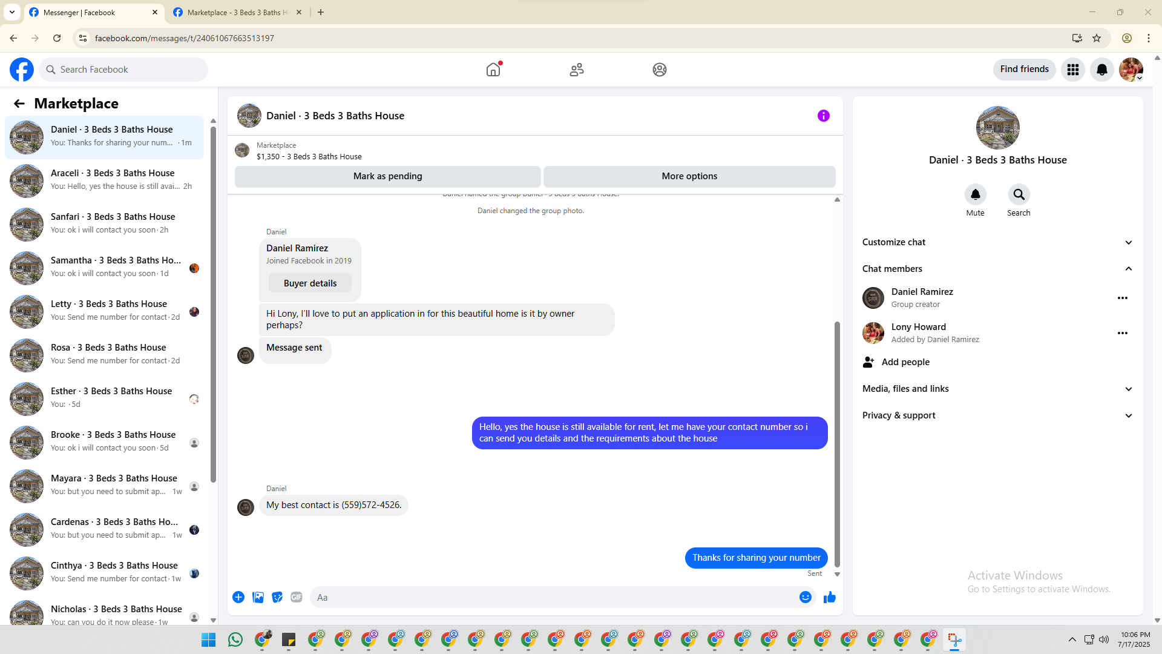
Task: Click the Facebook logo icon
Action: point(22,70)
